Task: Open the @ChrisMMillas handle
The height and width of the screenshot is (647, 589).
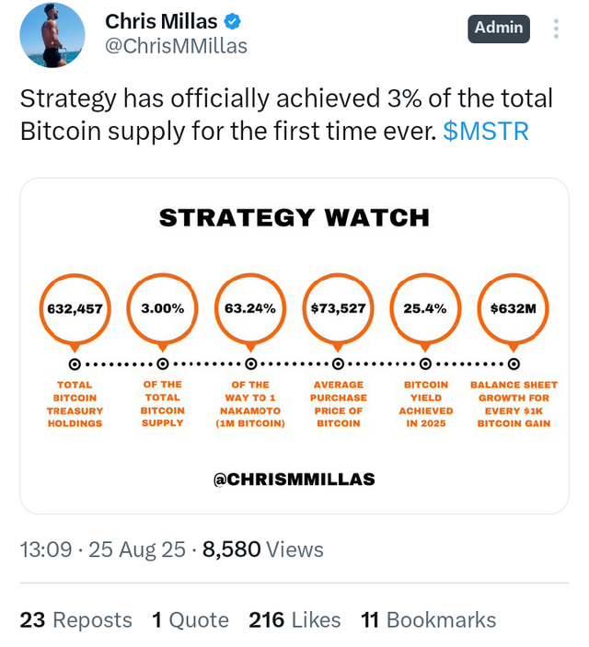Action: [177, 46]
